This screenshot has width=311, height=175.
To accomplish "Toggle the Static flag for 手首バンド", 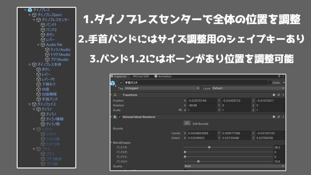I will (x=270, y=82).
